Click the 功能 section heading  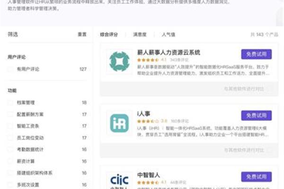click(x=12, y=91)
